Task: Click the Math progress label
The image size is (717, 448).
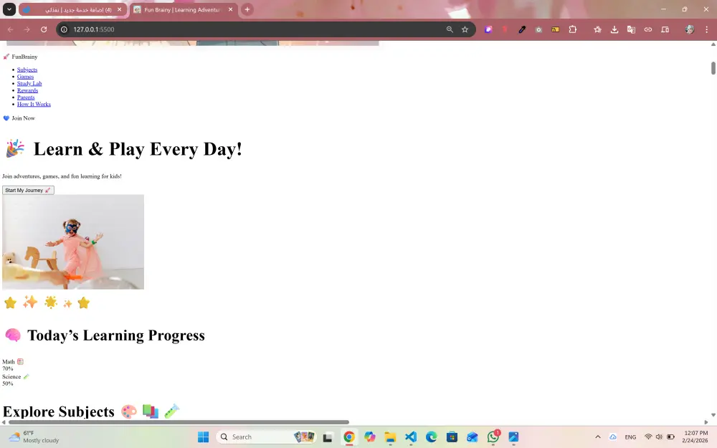Action: (13, 361)
